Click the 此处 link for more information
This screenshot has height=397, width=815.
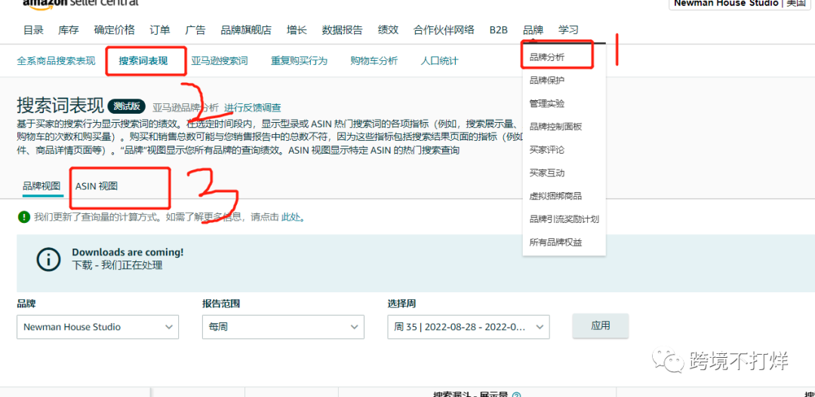point(291,217)
